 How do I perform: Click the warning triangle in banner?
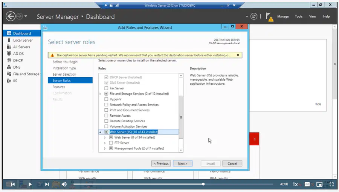point(52,55)
